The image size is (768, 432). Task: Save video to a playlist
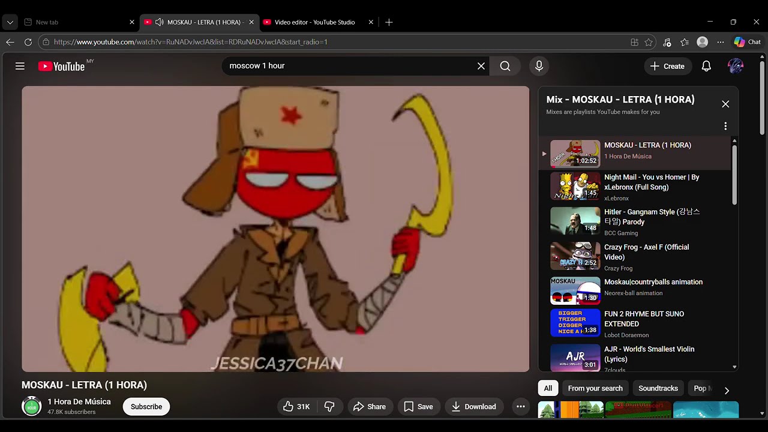(418, 407)
